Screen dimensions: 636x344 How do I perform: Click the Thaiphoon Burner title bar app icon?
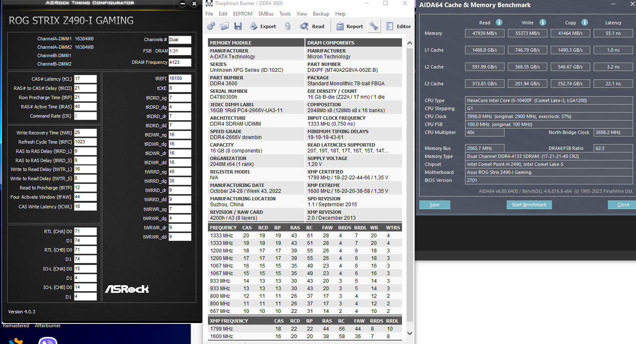[x=209, y=3]
